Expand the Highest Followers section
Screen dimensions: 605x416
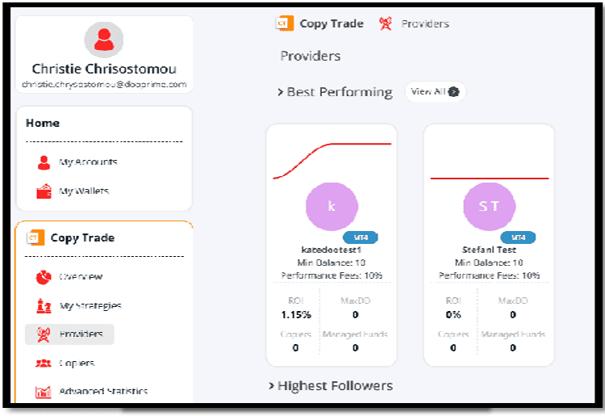[272, 386]
